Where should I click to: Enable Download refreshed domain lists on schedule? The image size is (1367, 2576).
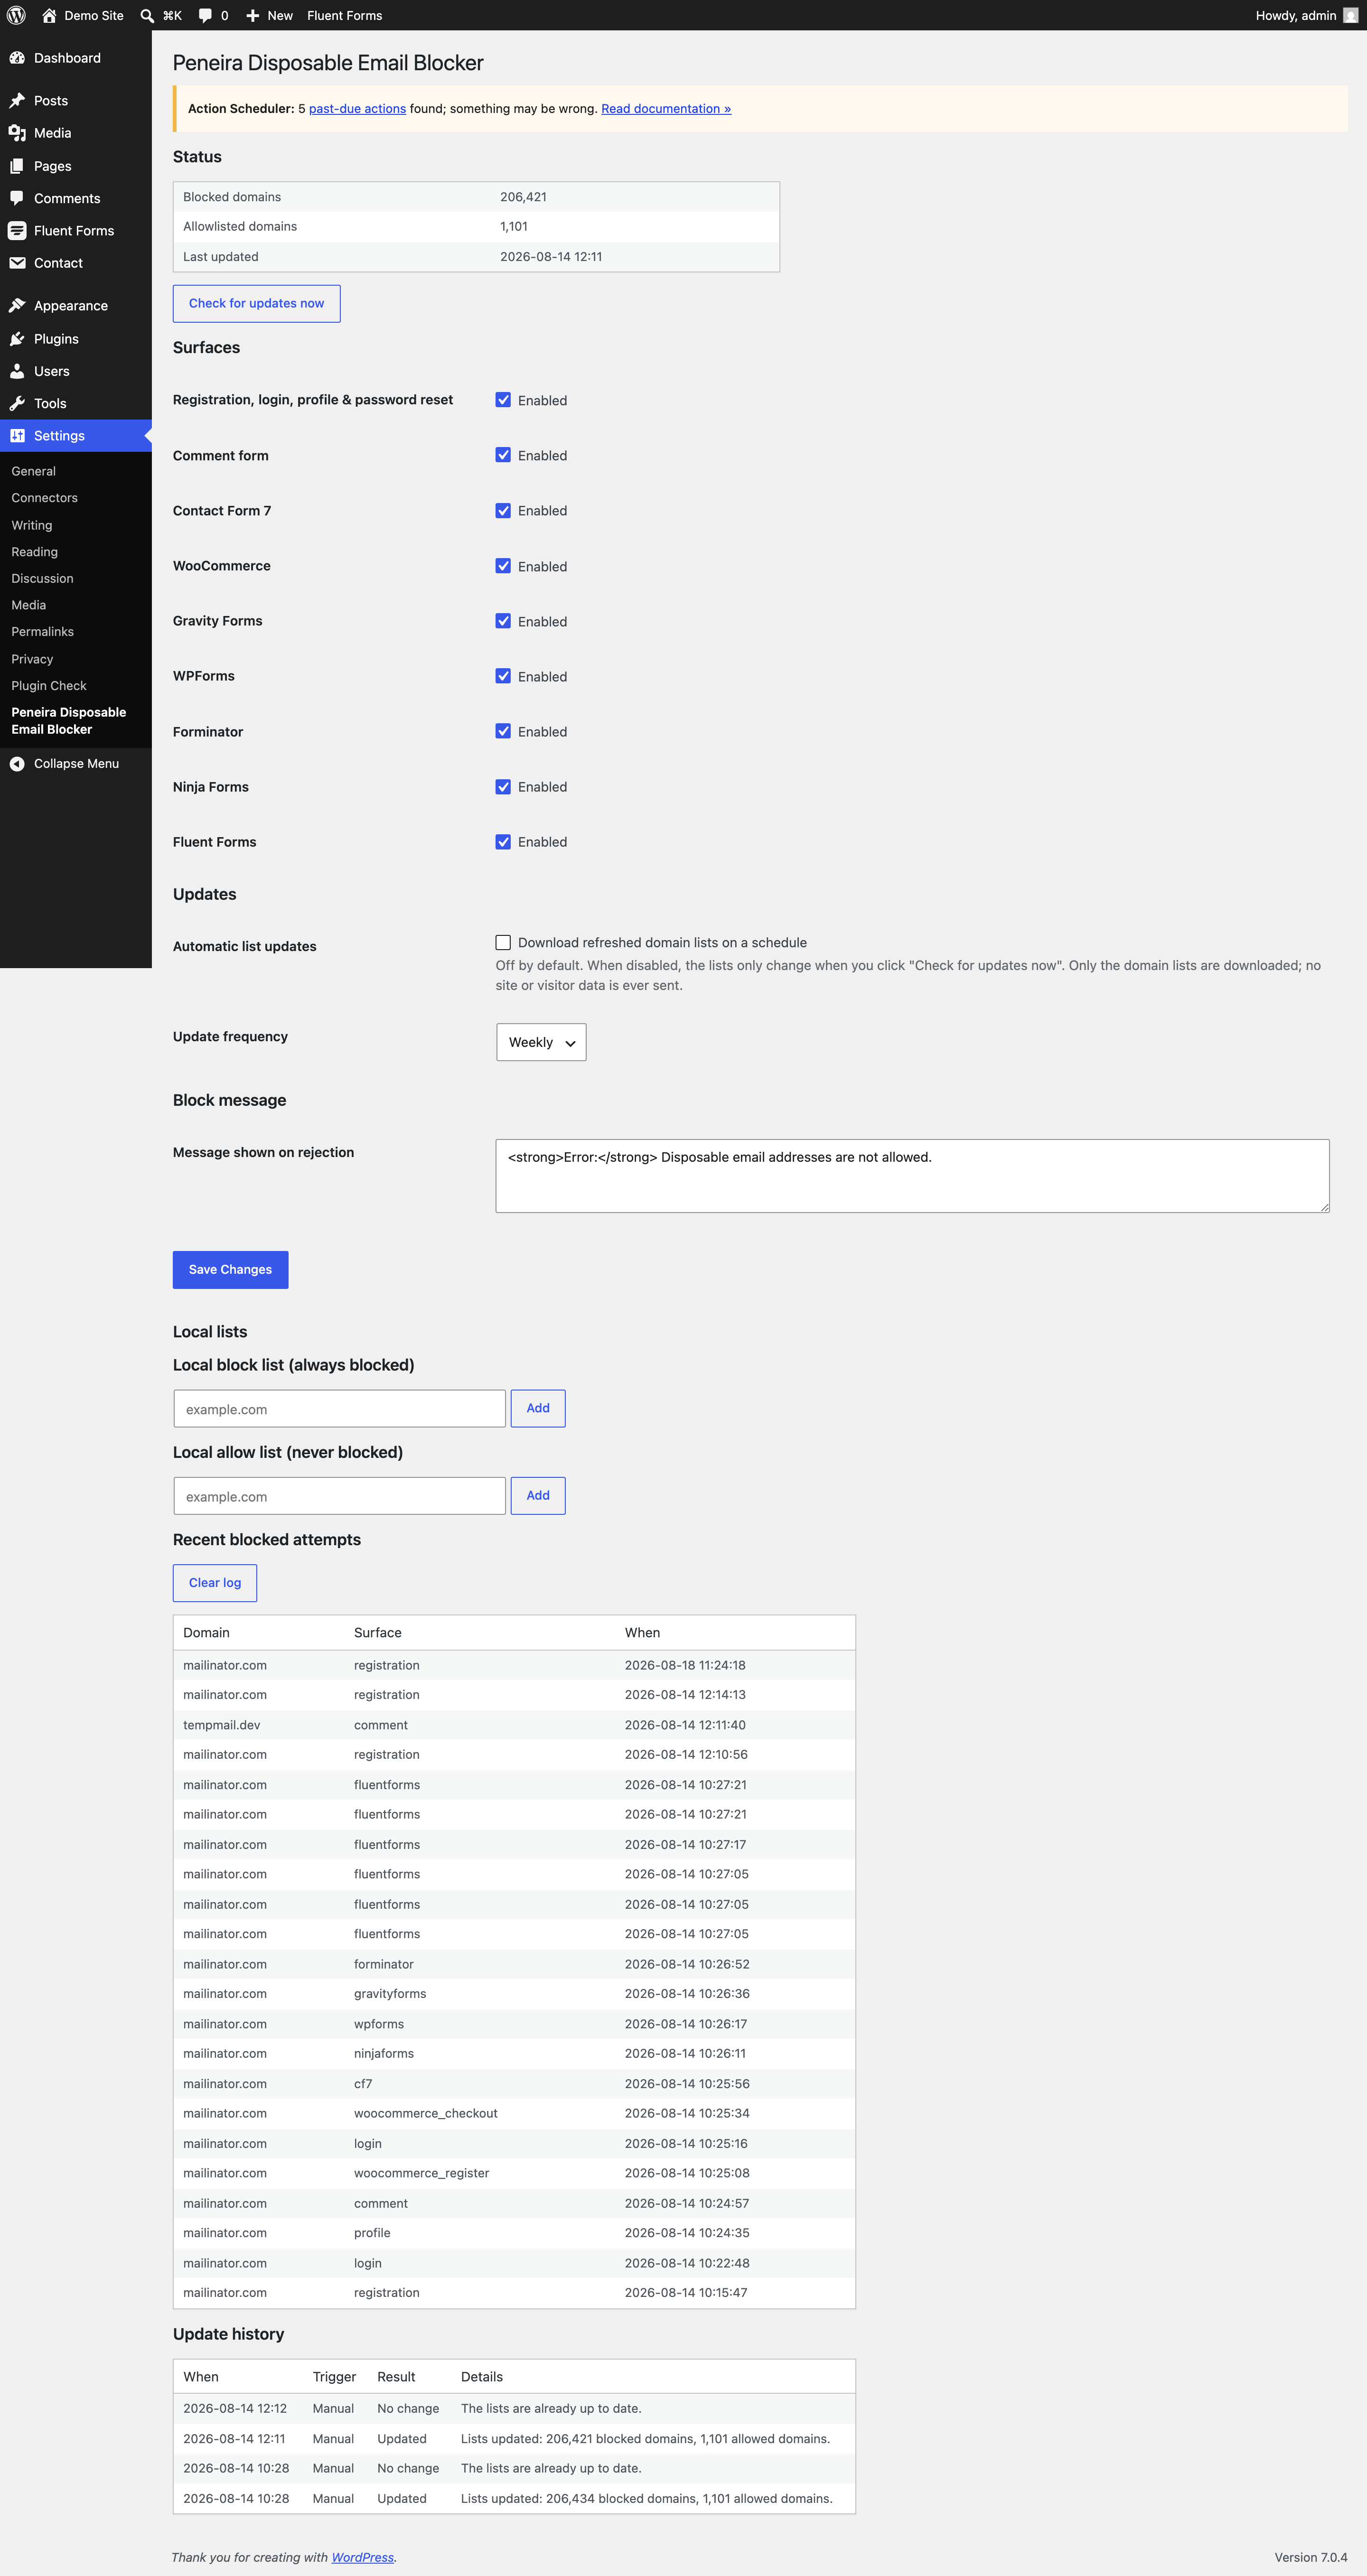point(503,942)
